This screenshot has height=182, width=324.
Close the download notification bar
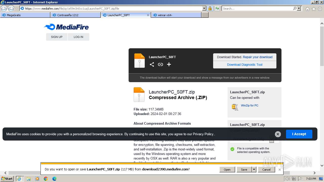click(x=279, y=170)
